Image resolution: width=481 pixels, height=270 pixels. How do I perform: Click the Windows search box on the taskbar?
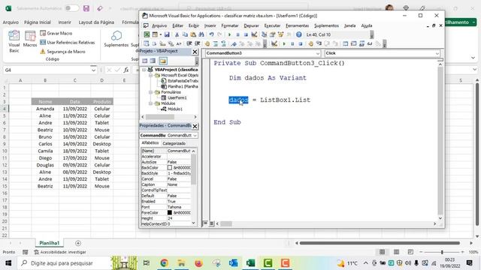65,263
